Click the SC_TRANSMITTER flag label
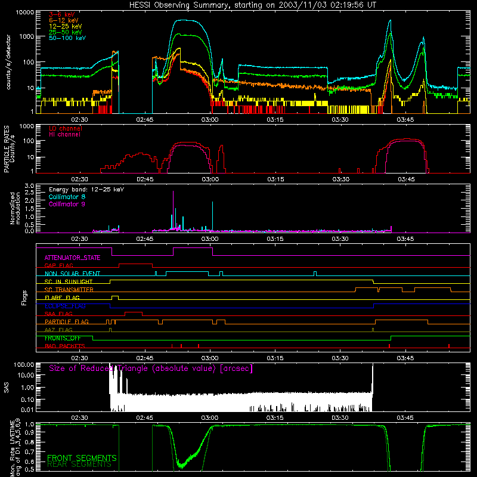 69,289
